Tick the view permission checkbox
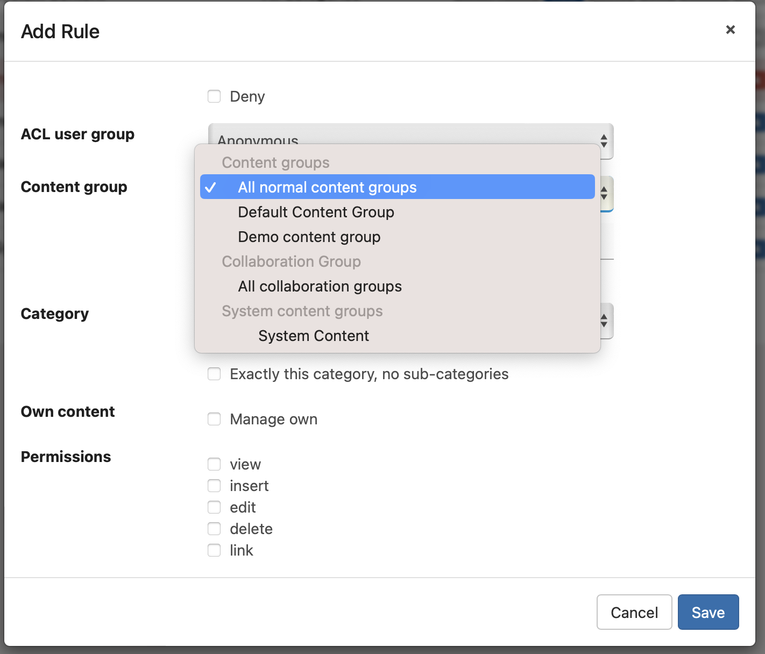This screenshot has width=765, height=654. [x=214, y=464]
